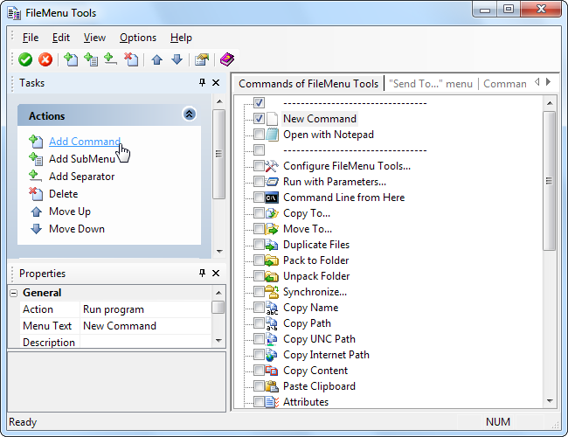
Task: Click the icon beside Run with Parameters
Action: [x=272, y=182]
